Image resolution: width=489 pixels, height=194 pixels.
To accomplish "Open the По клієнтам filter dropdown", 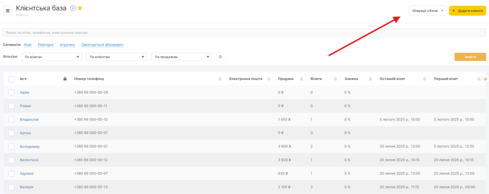I will tap(116, 57).
